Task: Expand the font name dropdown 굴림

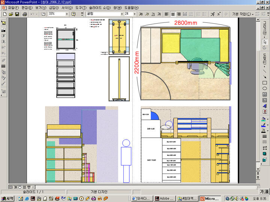Action: (x=121, y=14)
